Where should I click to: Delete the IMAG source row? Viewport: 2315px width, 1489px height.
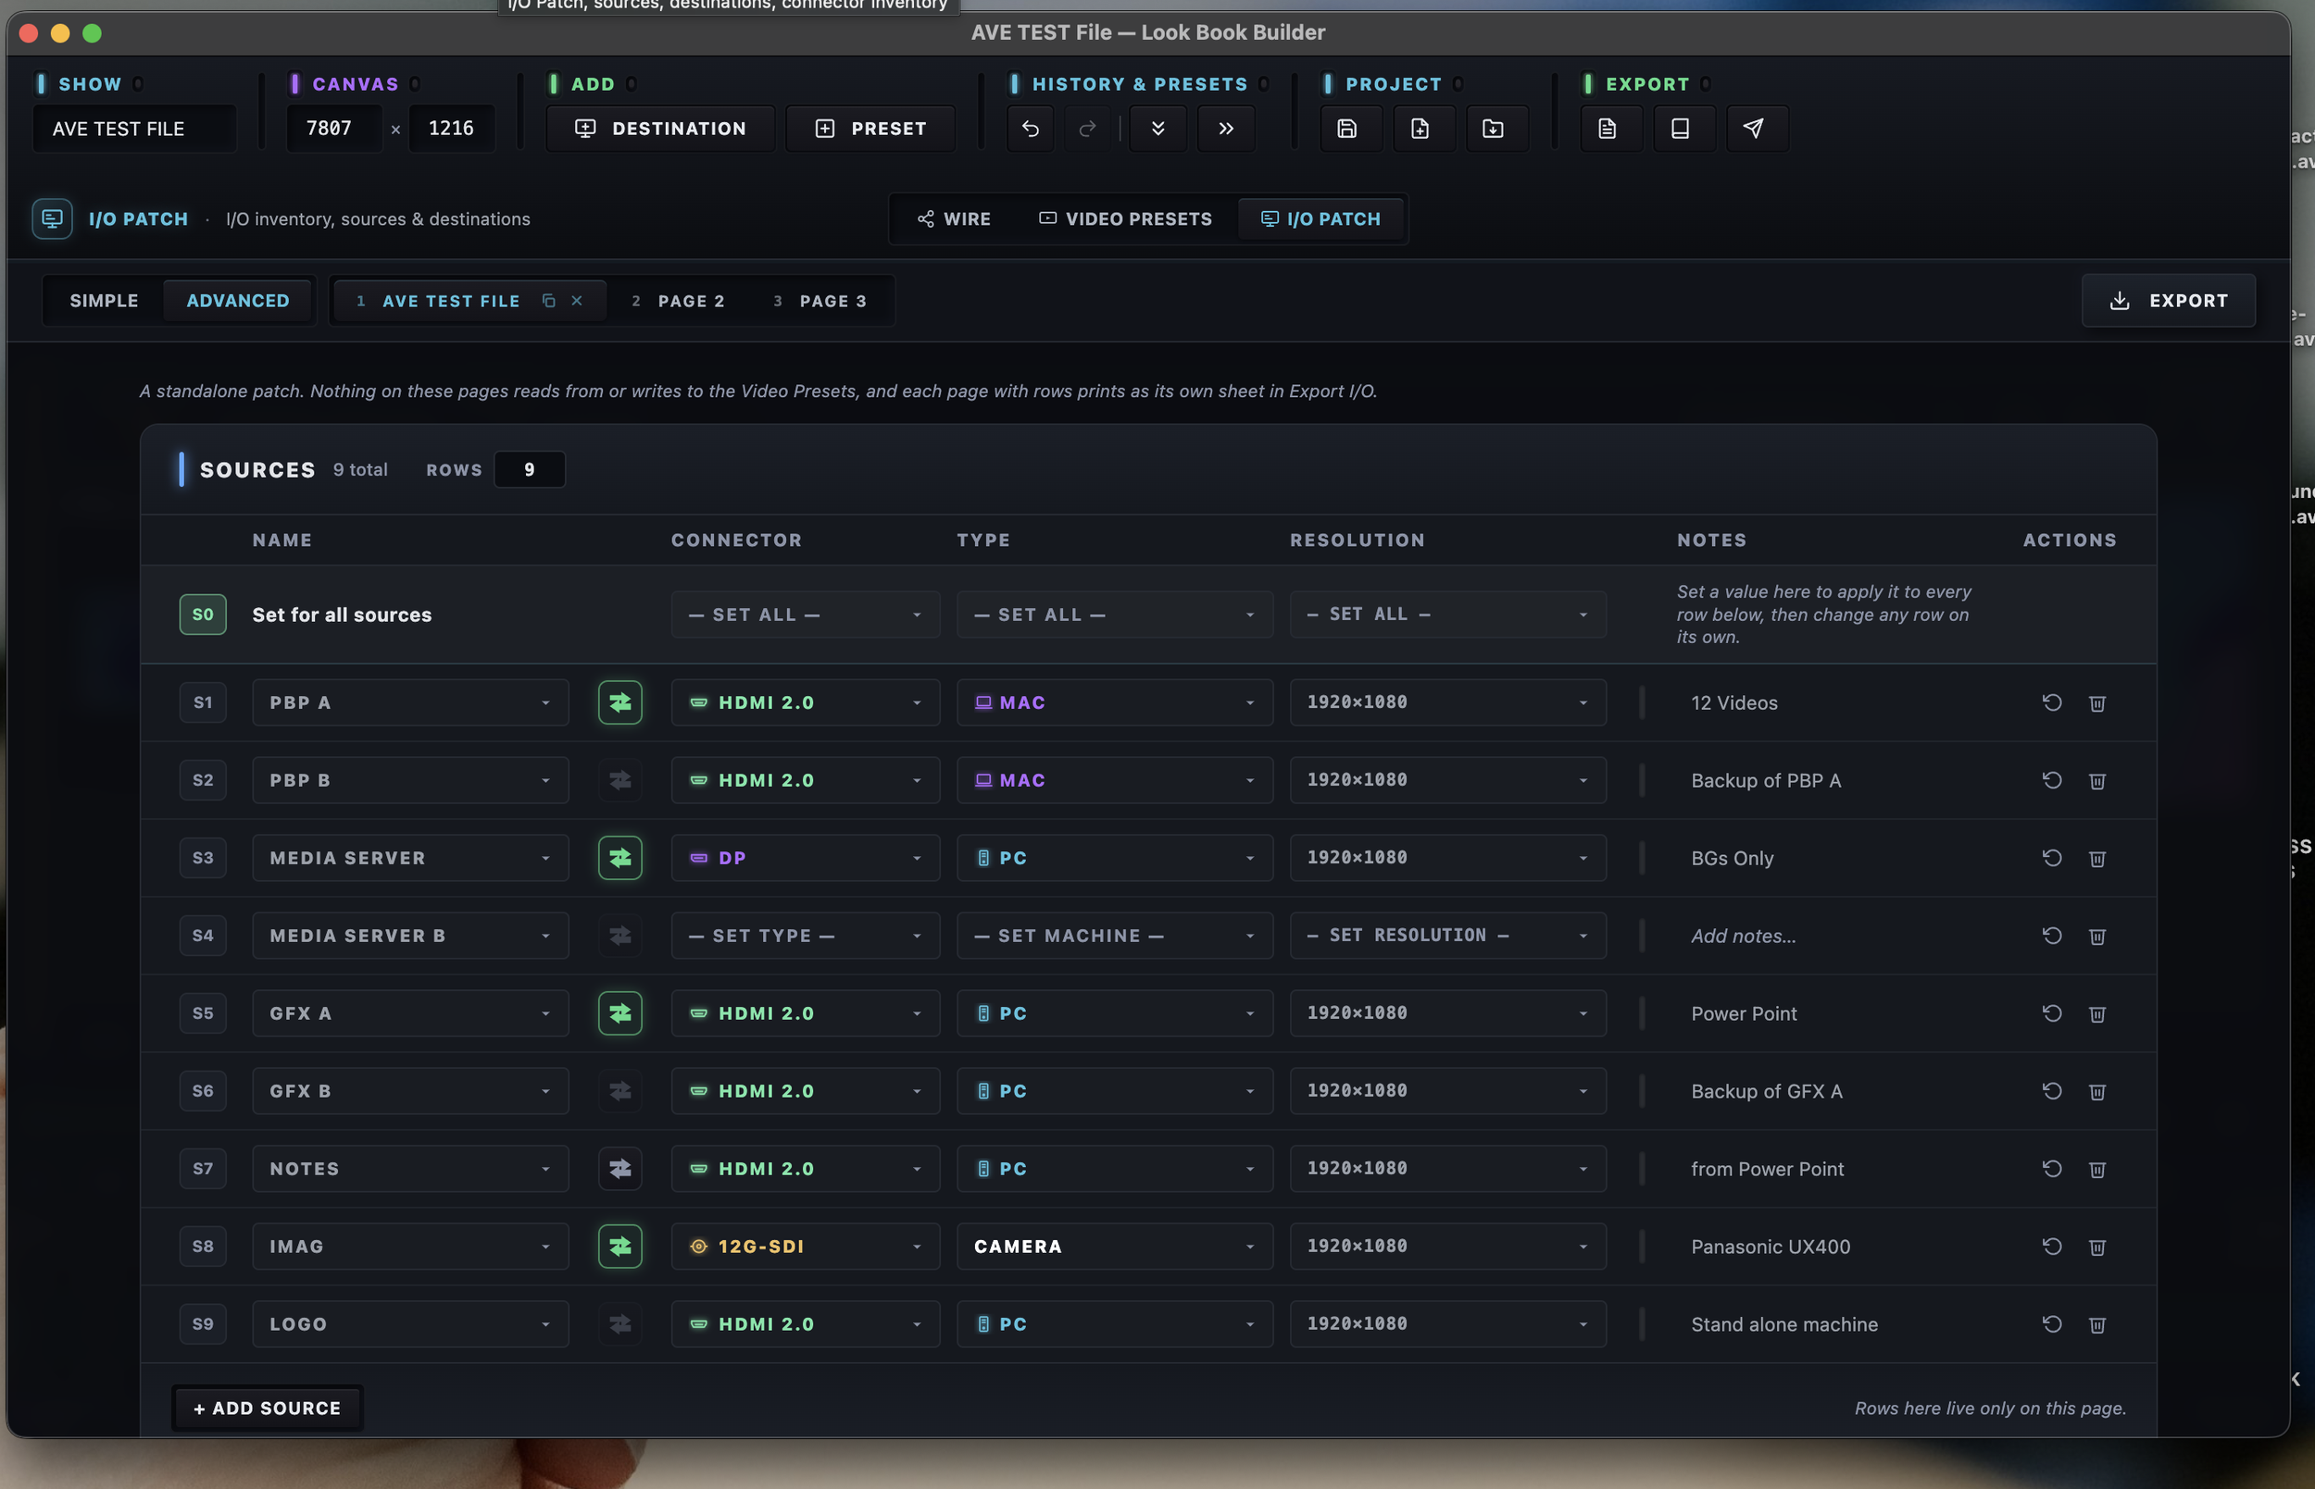(2097, 1247)
